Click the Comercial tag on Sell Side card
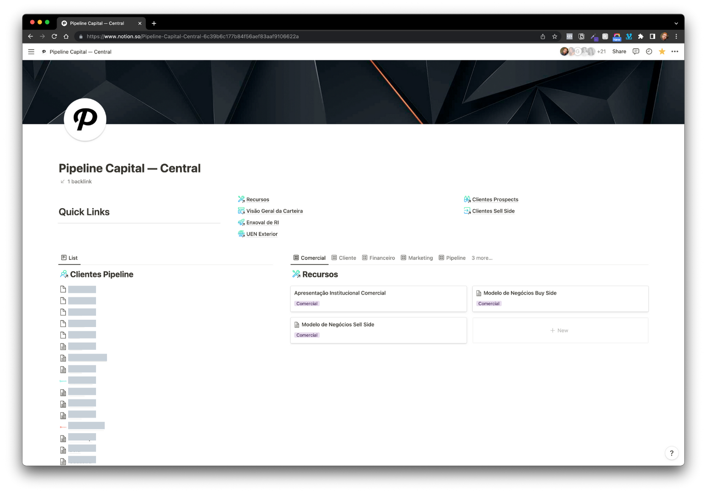This screenshot has height=494, width=705. (x=307, y=335)
